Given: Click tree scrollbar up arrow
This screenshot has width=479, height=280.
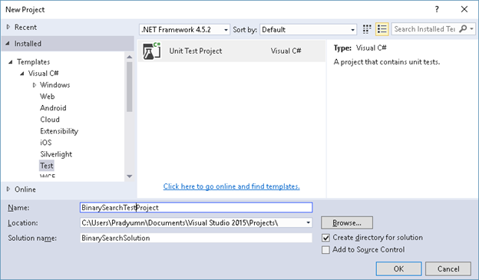Looking at the screenshot, I should coord(130,57).
